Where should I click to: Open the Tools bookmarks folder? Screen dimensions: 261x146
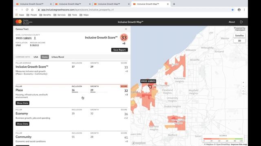tap(73, 15)
